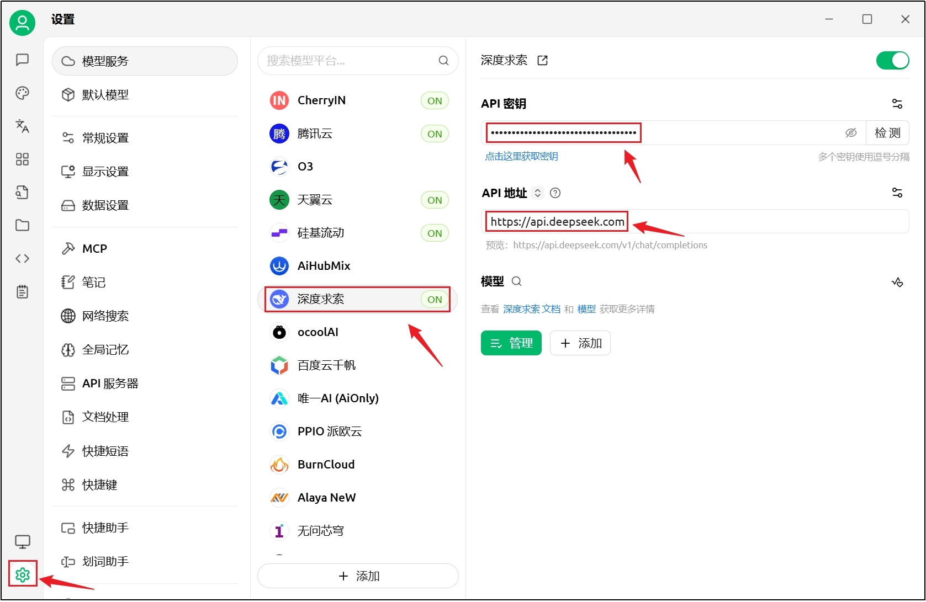Open the user avatar profile

click(22, 23)
